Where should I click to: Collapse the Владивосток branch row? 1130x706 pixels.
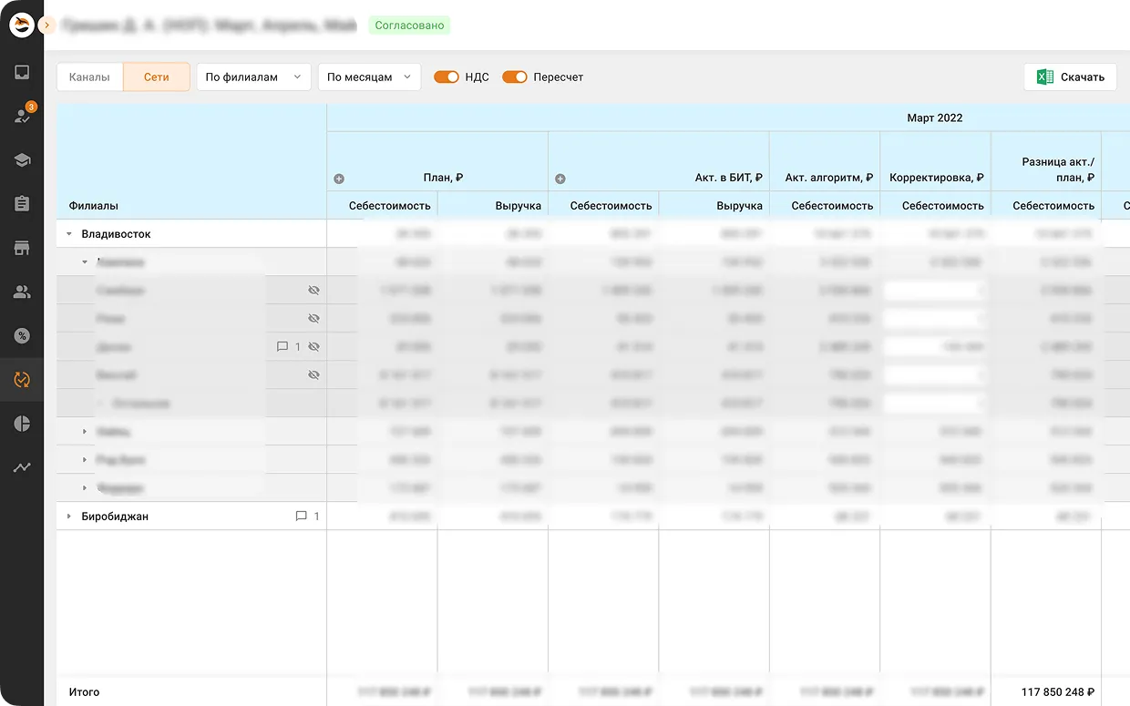(69, 234)
